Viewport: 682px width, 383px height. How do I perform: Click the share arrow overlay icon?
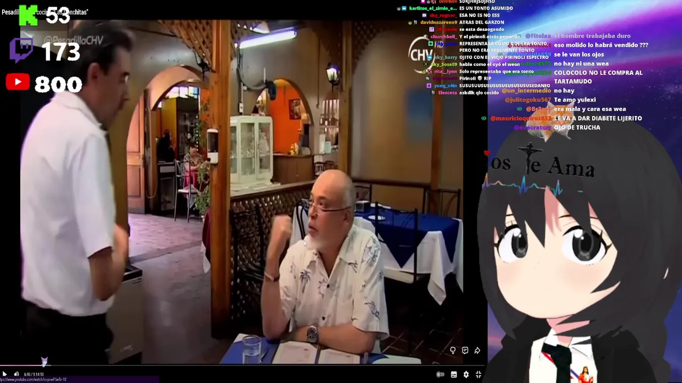coord(477,351)
